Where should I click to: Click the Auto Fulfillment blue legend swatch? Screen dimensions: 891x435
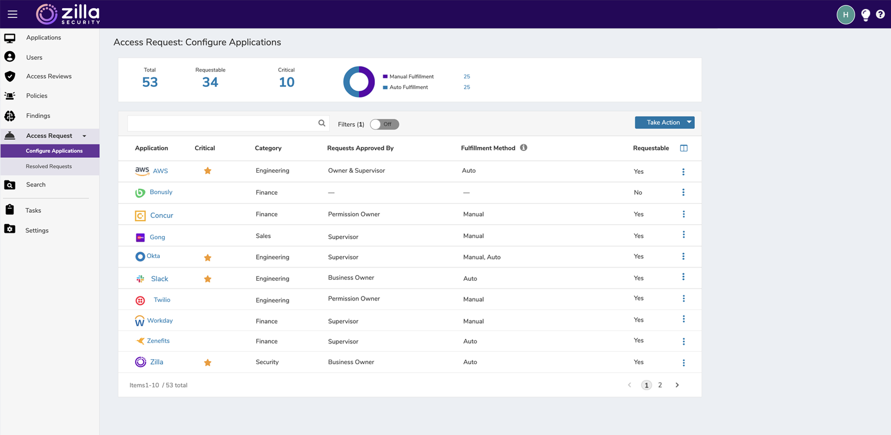pyautogui.click(x=385, y=87)
